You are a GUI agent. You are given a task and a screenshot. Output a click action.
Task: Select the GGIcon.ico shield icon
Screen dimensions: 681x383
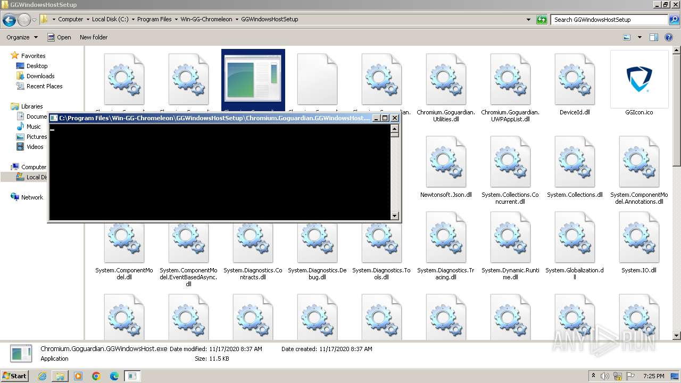click(639, 79)
